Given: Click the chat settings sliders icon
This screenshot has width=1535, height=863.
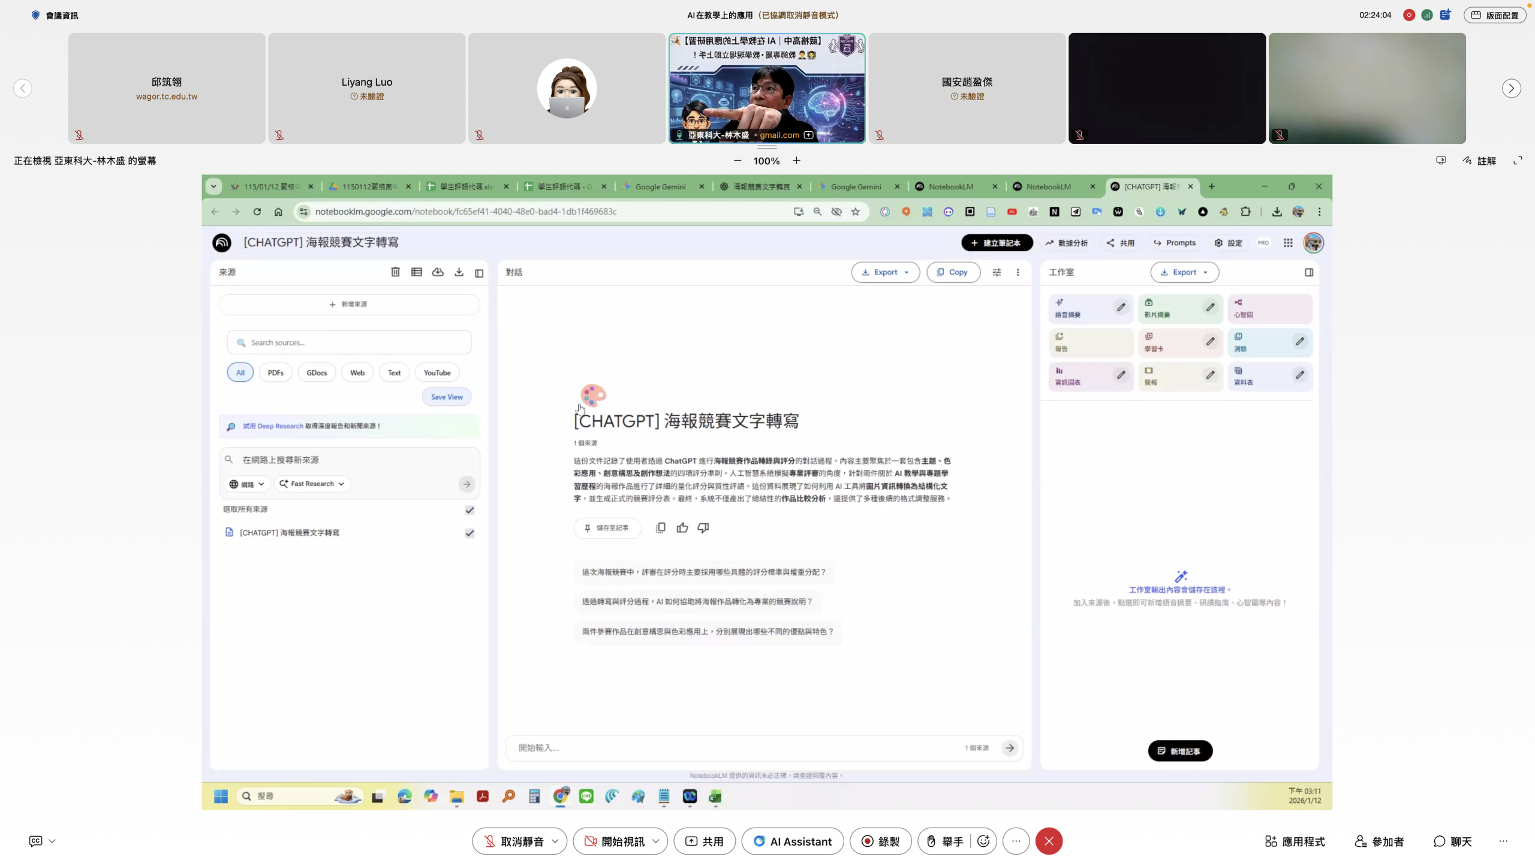Looking at the screenshot, I should coord(997,272).
